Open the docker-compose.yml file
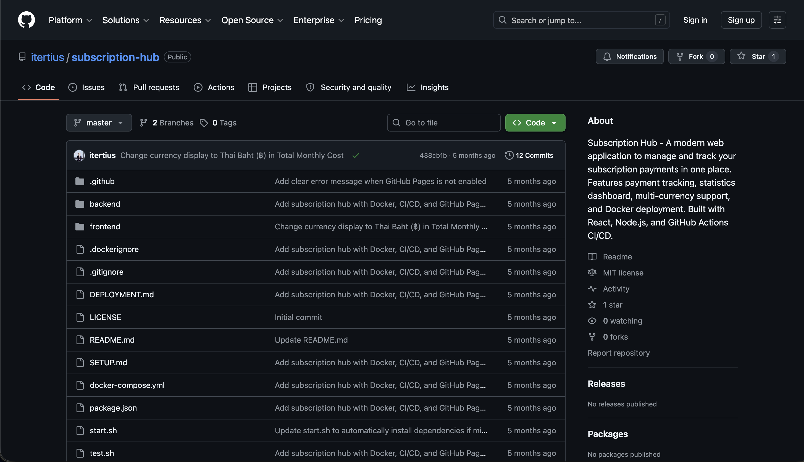Image resolution: width=804 pixels, height=462 pixels. click(127, 385)
